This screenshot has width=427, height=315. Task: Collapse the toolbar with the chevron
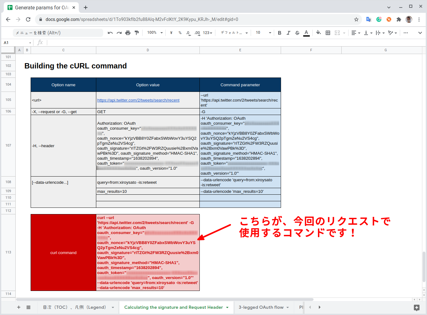[x=420, y=32]
